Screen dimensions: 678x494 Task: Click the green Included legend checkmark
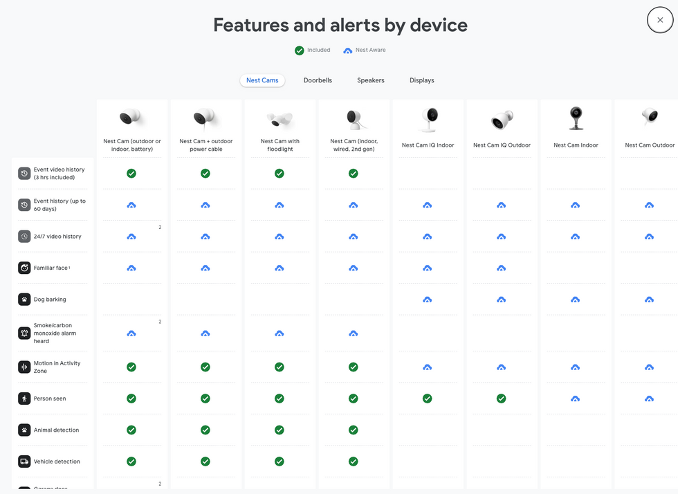point(300,50)
